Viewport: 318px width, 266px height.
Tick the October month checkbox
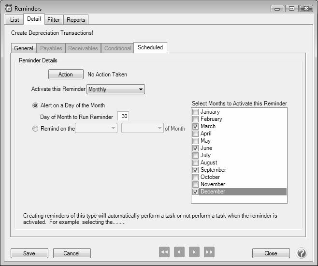tap(196, 177)
